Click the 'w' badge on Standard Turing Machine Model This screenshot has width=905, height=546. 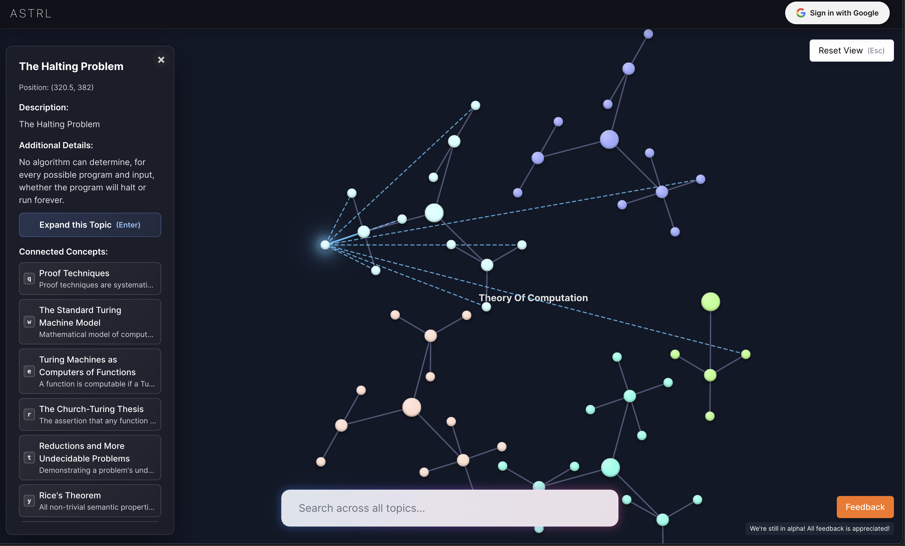(29, 322)
